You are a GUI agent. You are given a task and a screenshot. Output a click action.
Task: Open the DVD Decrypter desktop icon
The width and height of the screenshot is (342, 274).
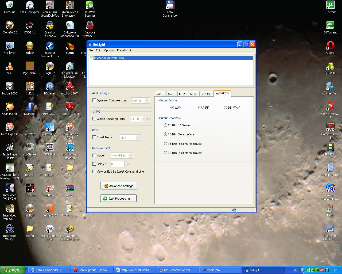tap(30, 7)
